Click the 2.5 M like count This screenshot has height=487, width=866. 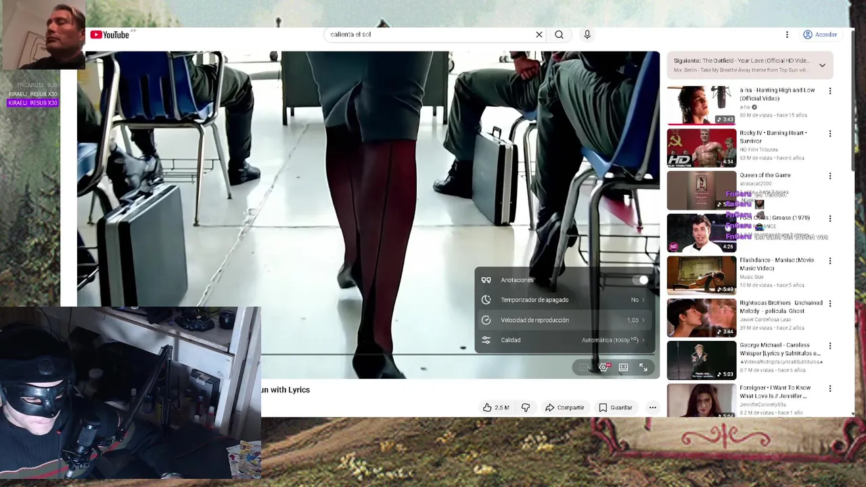pos(501,408)
